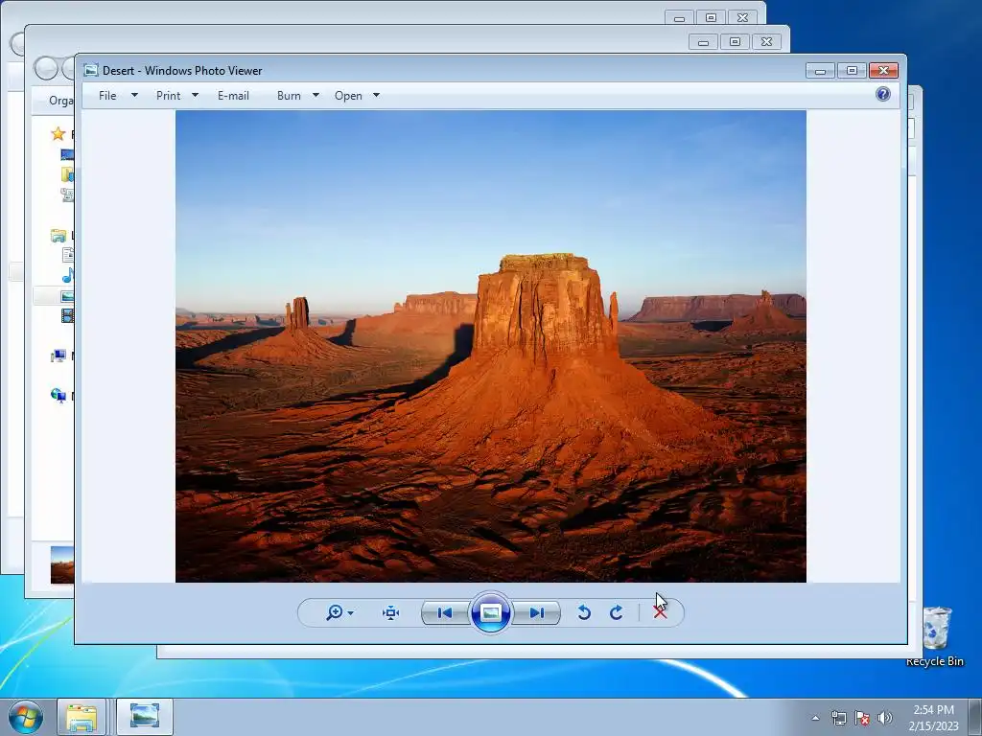This screenshot has height=736, width=982.
Task: Expand the Burn dropdown arrow
Action: pyautogui.click(x=316, y=95)
